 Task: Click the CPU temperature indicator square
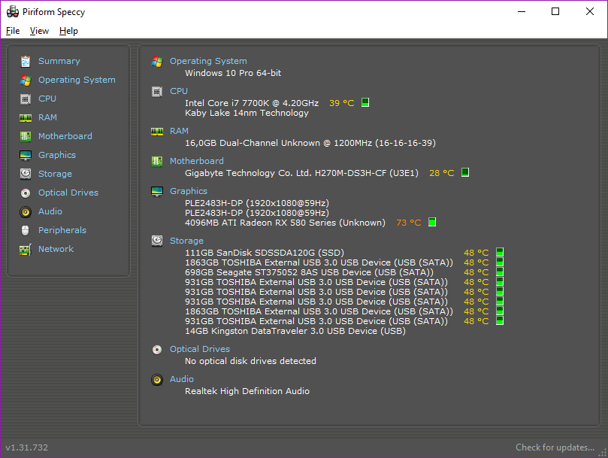click(x=365, y=103)
